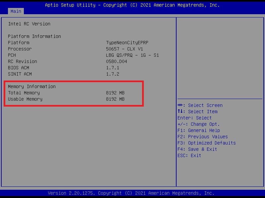Select the Platform Information heading
Viewport: 265px width, 198px height.
[34, 36]
